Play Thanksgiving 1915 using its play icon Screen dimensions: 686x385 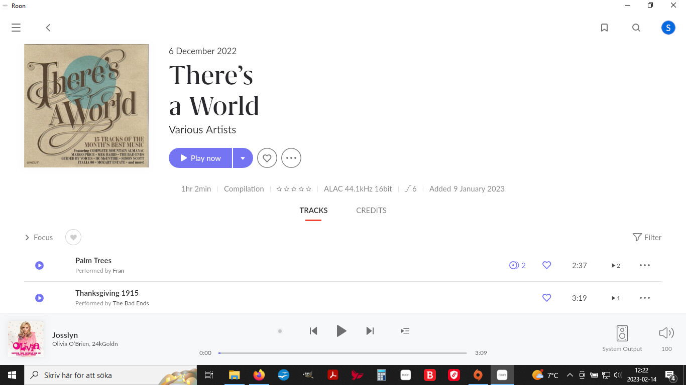pos(40,298)
